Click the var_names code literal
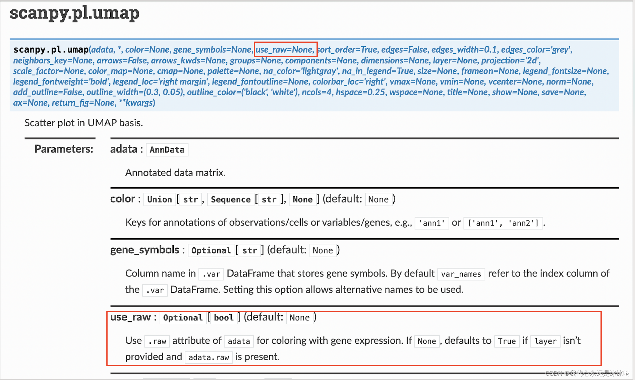Viewport: 635px width, 380px height. coord(461,274)
